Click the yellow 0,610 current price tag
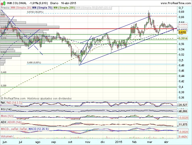 click(x=183, y=32)
